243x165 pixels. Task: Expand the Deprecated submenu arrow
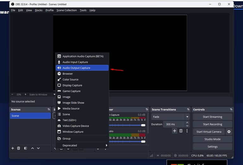106,145
